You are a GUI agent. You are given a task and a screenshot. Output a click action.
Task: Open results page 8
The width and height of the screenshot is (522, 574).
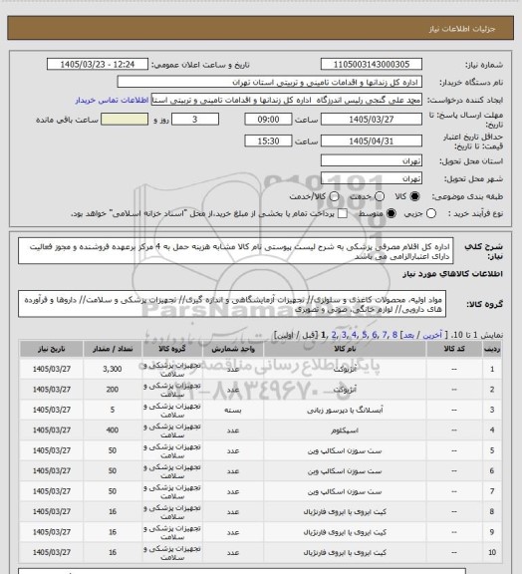pyautogui.click(x=394, y=335)
